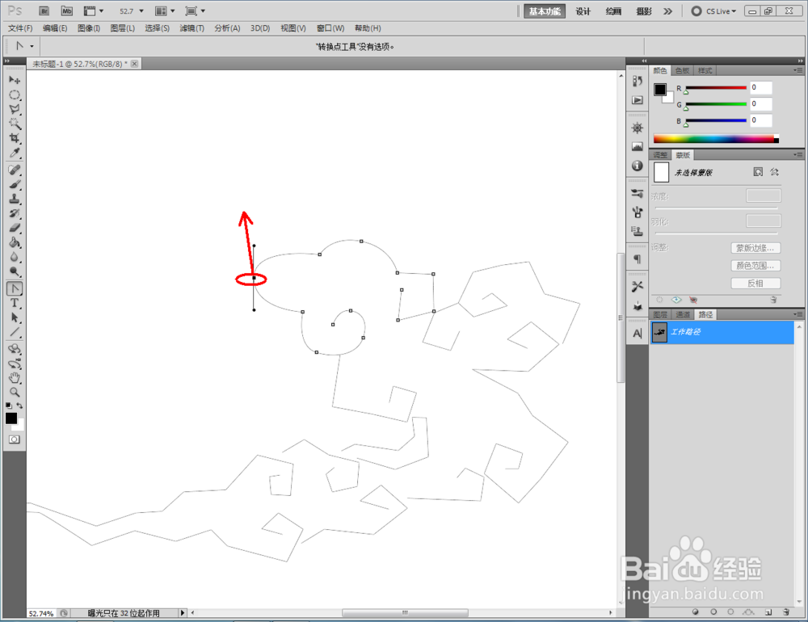Select the Line shape tool
The image size is (808, 622).
click(15, 332)
